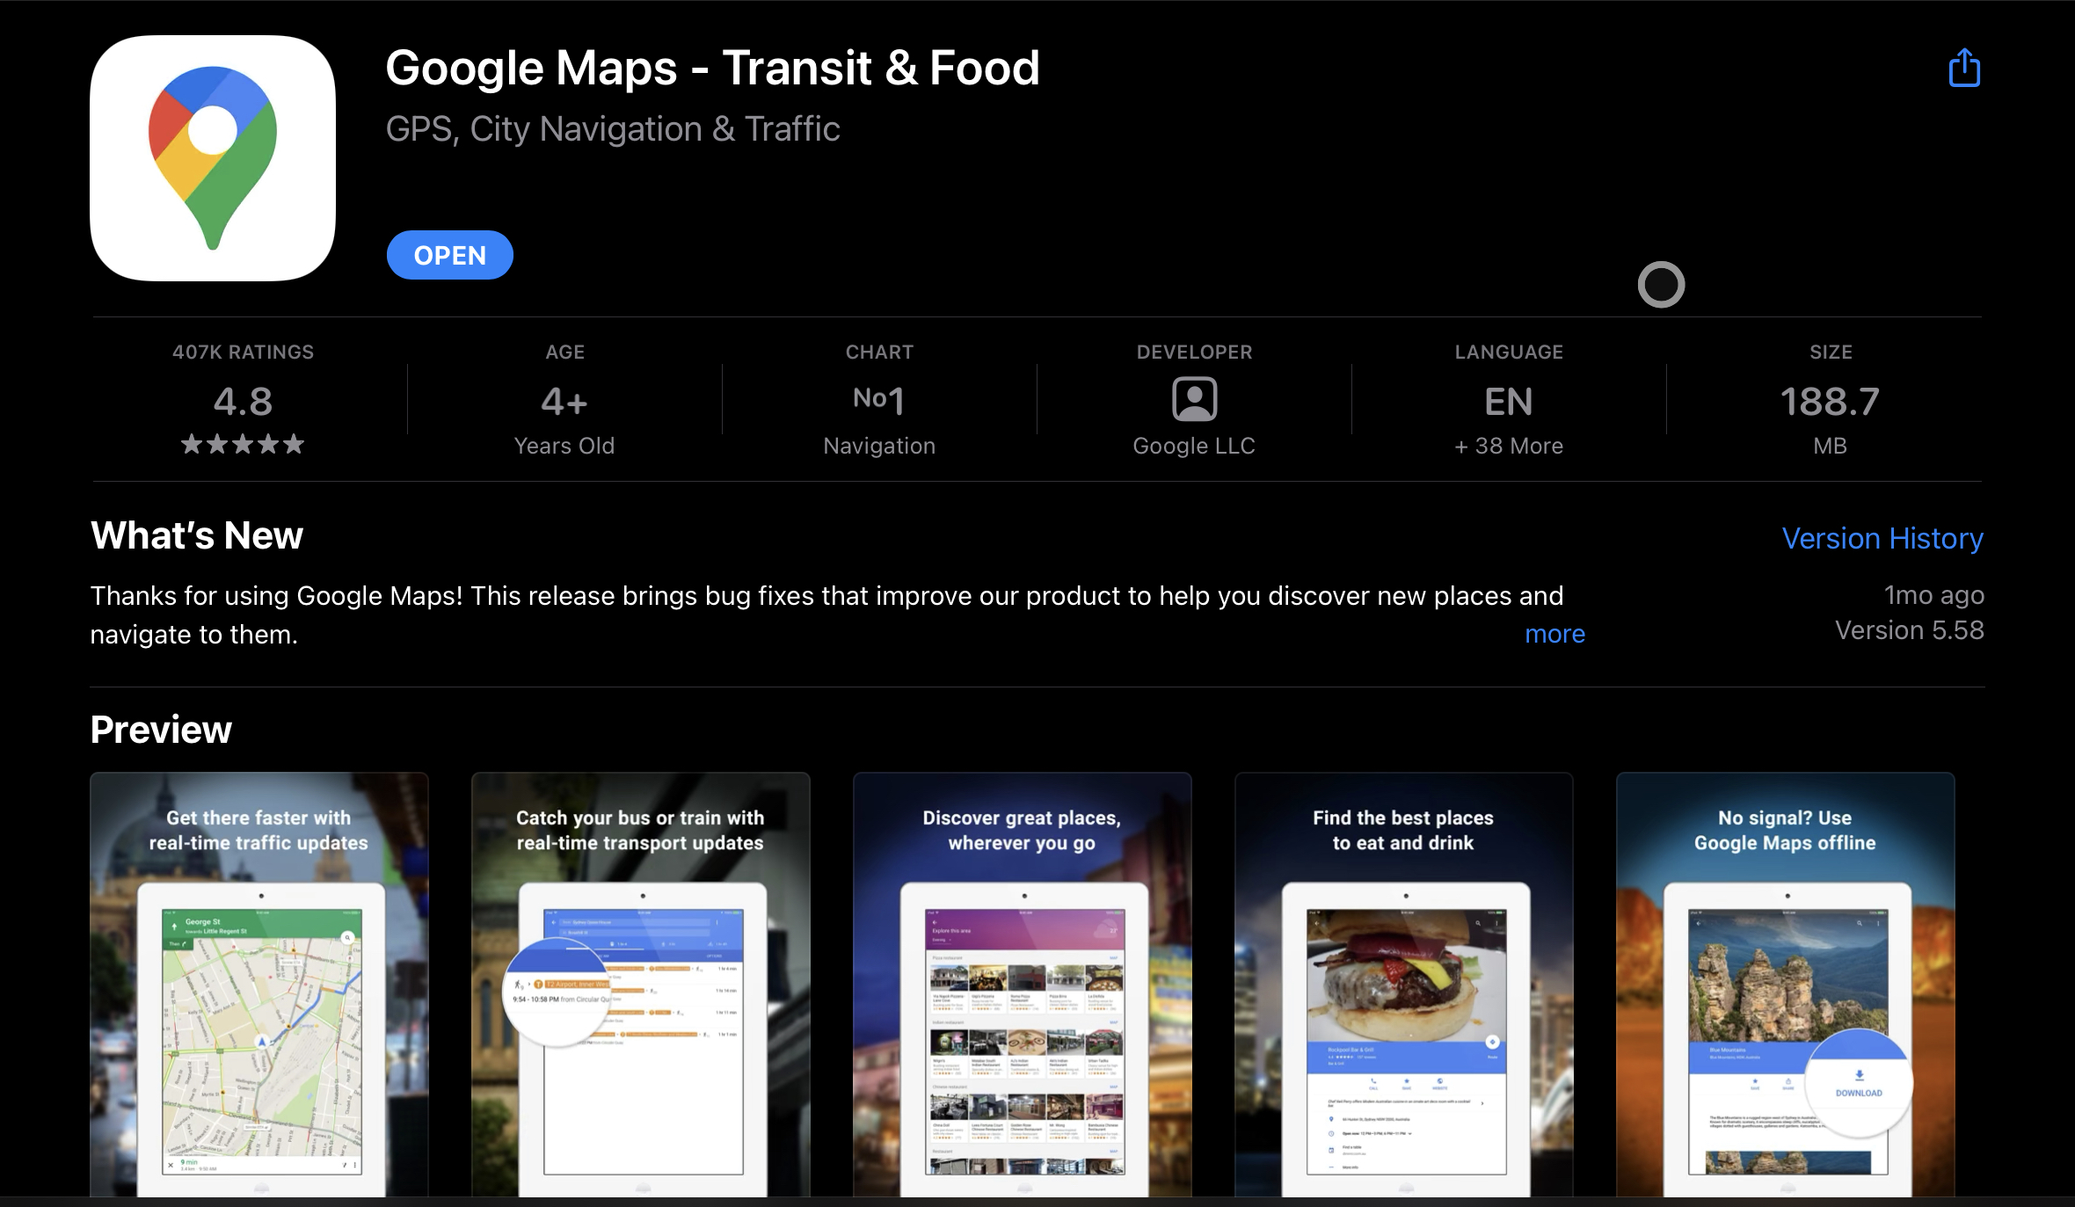Click the 'more' link to expand description
The image size is (2075, 1207).
click(x=1556, y=632)
